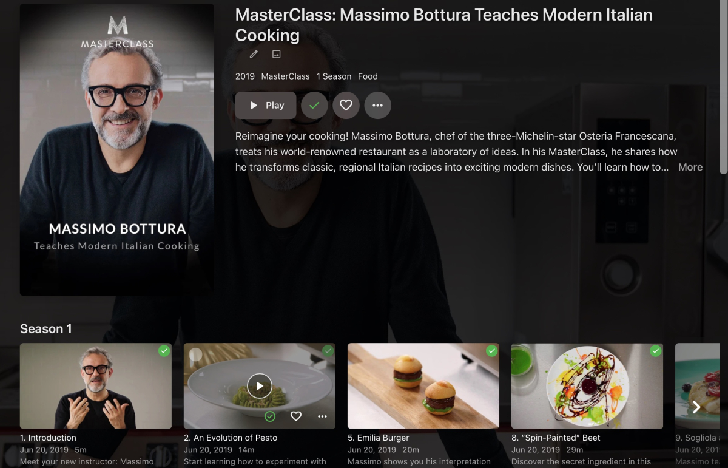Viewport: 728px width, 468px height.
Task: Expand the description with More
Action: (x=690, y=167)
